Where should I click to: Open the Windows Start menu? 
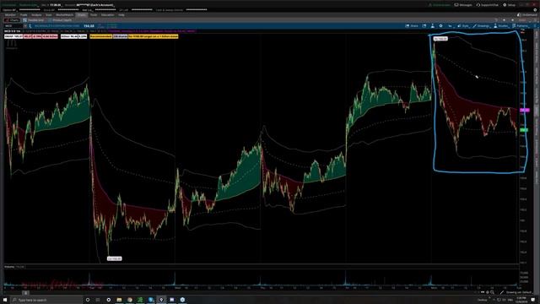[5, 300]
